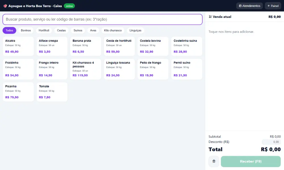284x170 pixels.
Task: Click the Receber (F9) button
Action: [x=251, y=161]
